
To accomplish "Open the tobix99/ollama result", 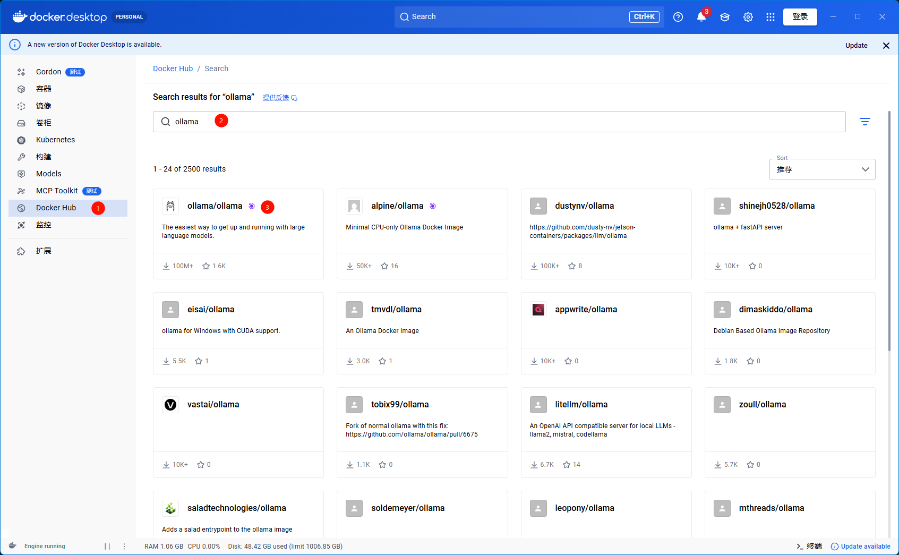I will tap(422, 432).
